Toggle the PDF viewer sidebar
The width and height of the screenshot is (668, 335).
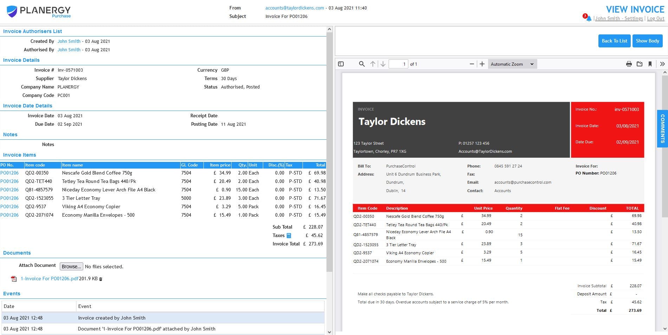[341, 64]
